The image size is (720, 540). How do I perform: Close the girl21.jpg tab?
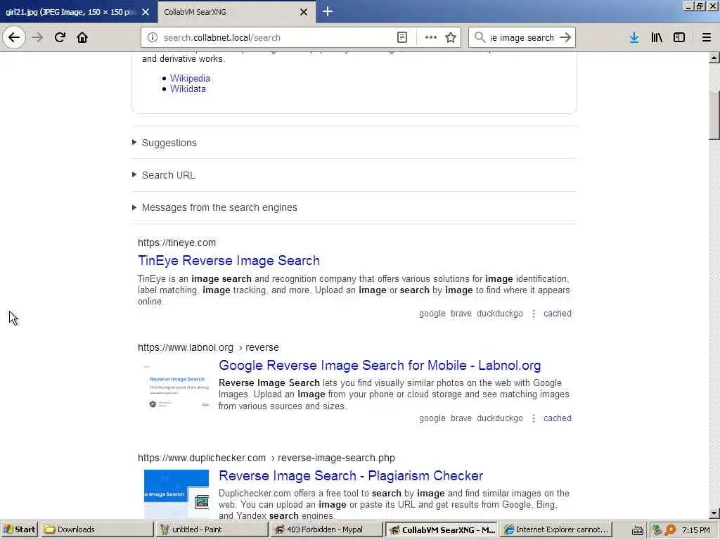tap(146, 12)
